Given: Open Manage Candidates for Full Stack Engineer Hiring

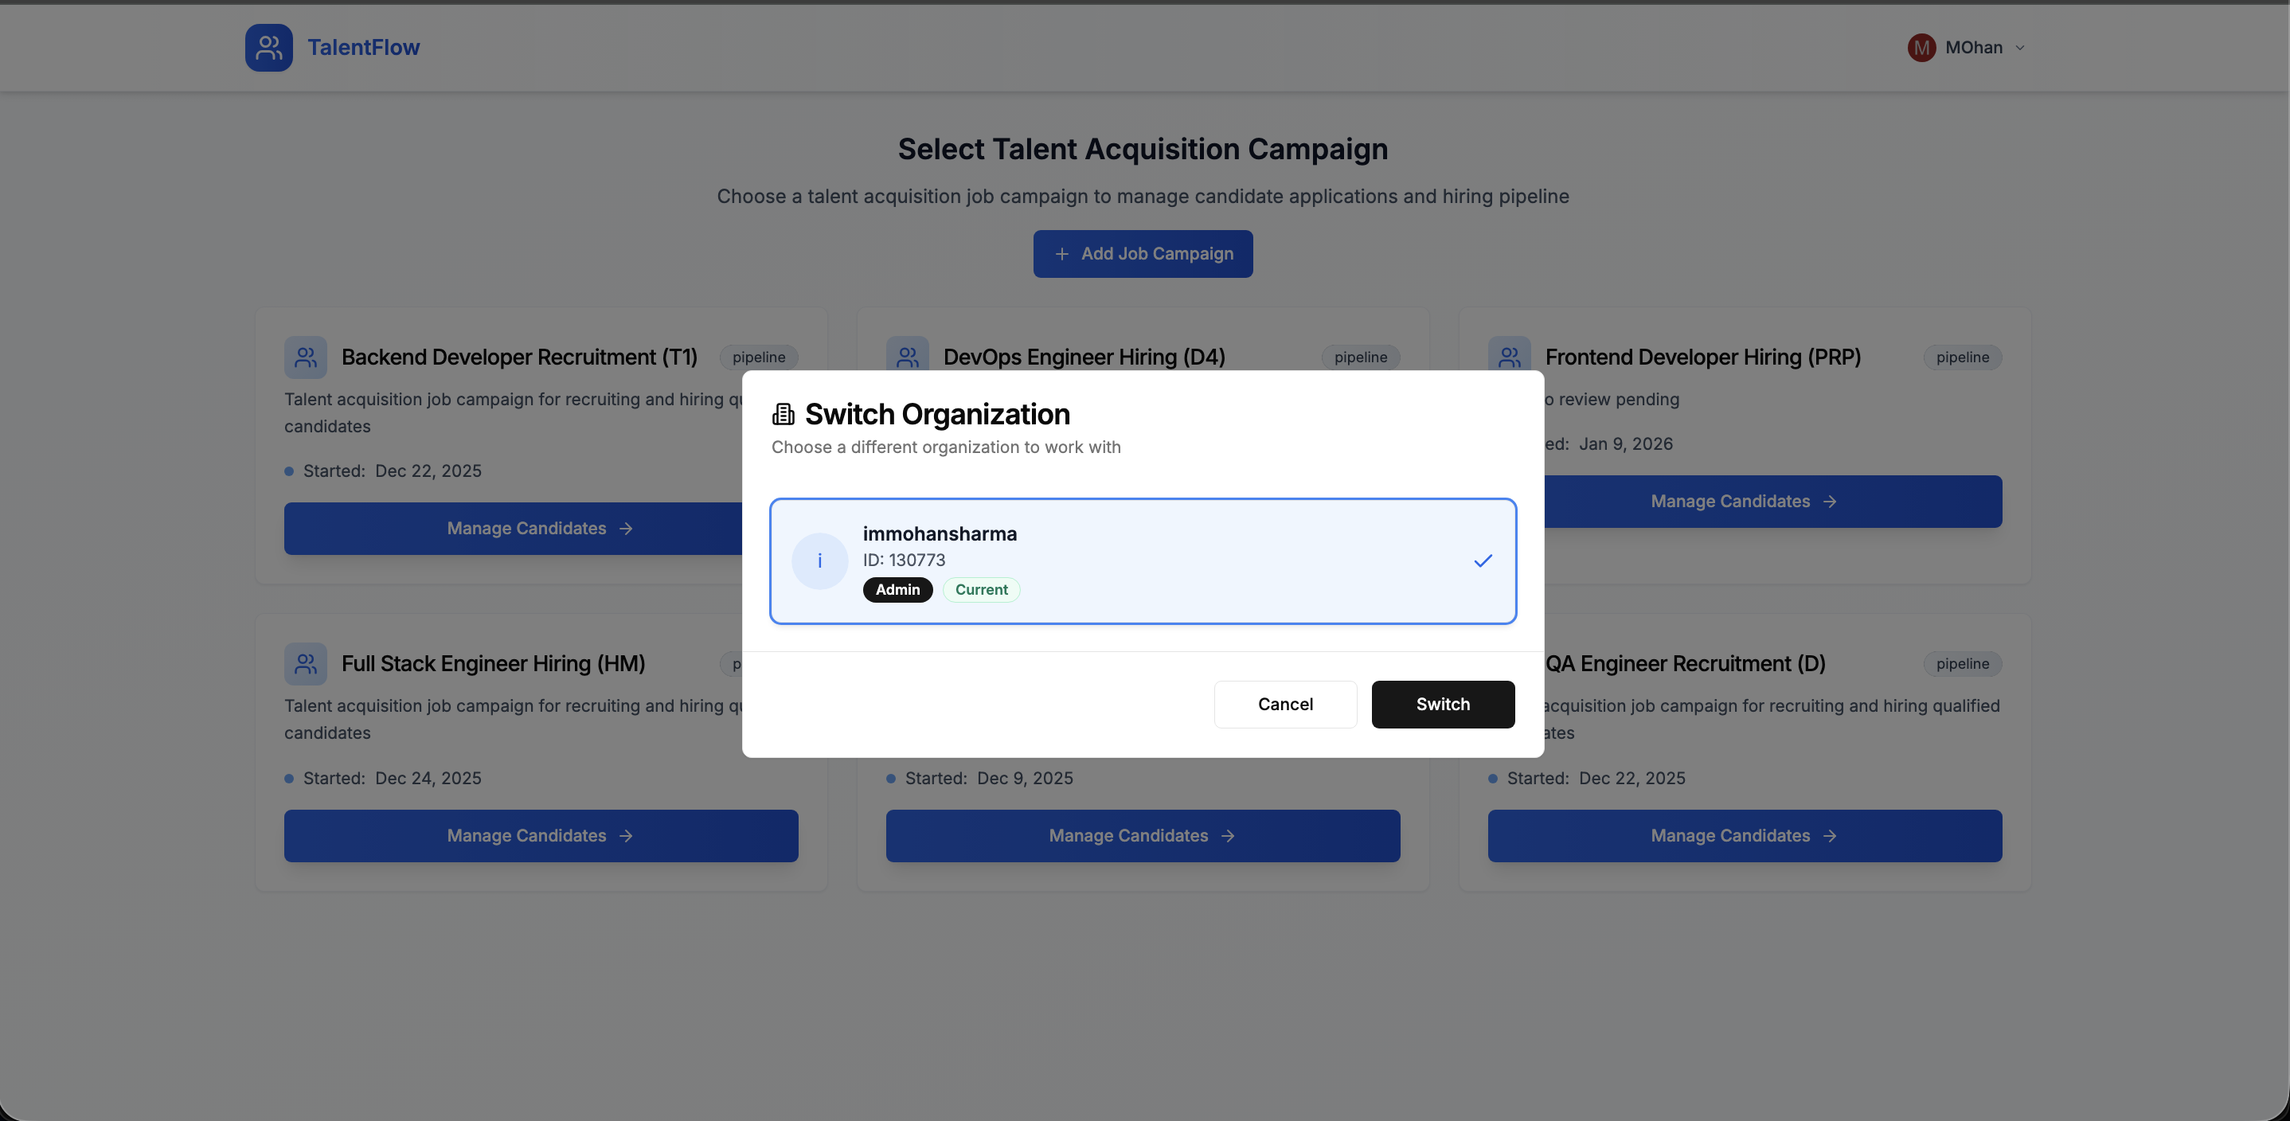Looking at the screenshot, I should coord(540,836).
